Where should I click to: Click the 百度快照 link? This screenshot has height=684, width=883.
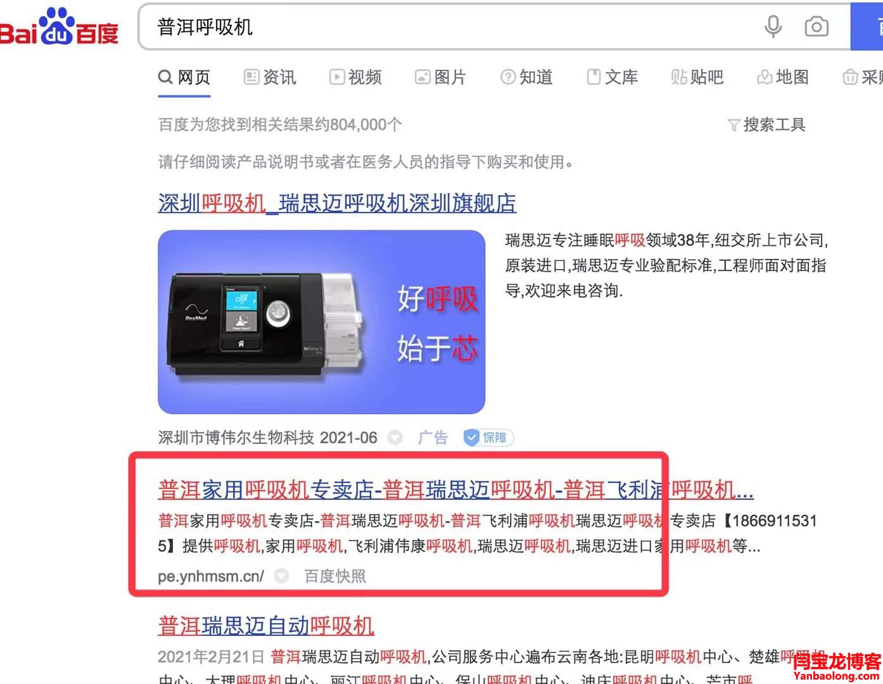click(335, 576)
